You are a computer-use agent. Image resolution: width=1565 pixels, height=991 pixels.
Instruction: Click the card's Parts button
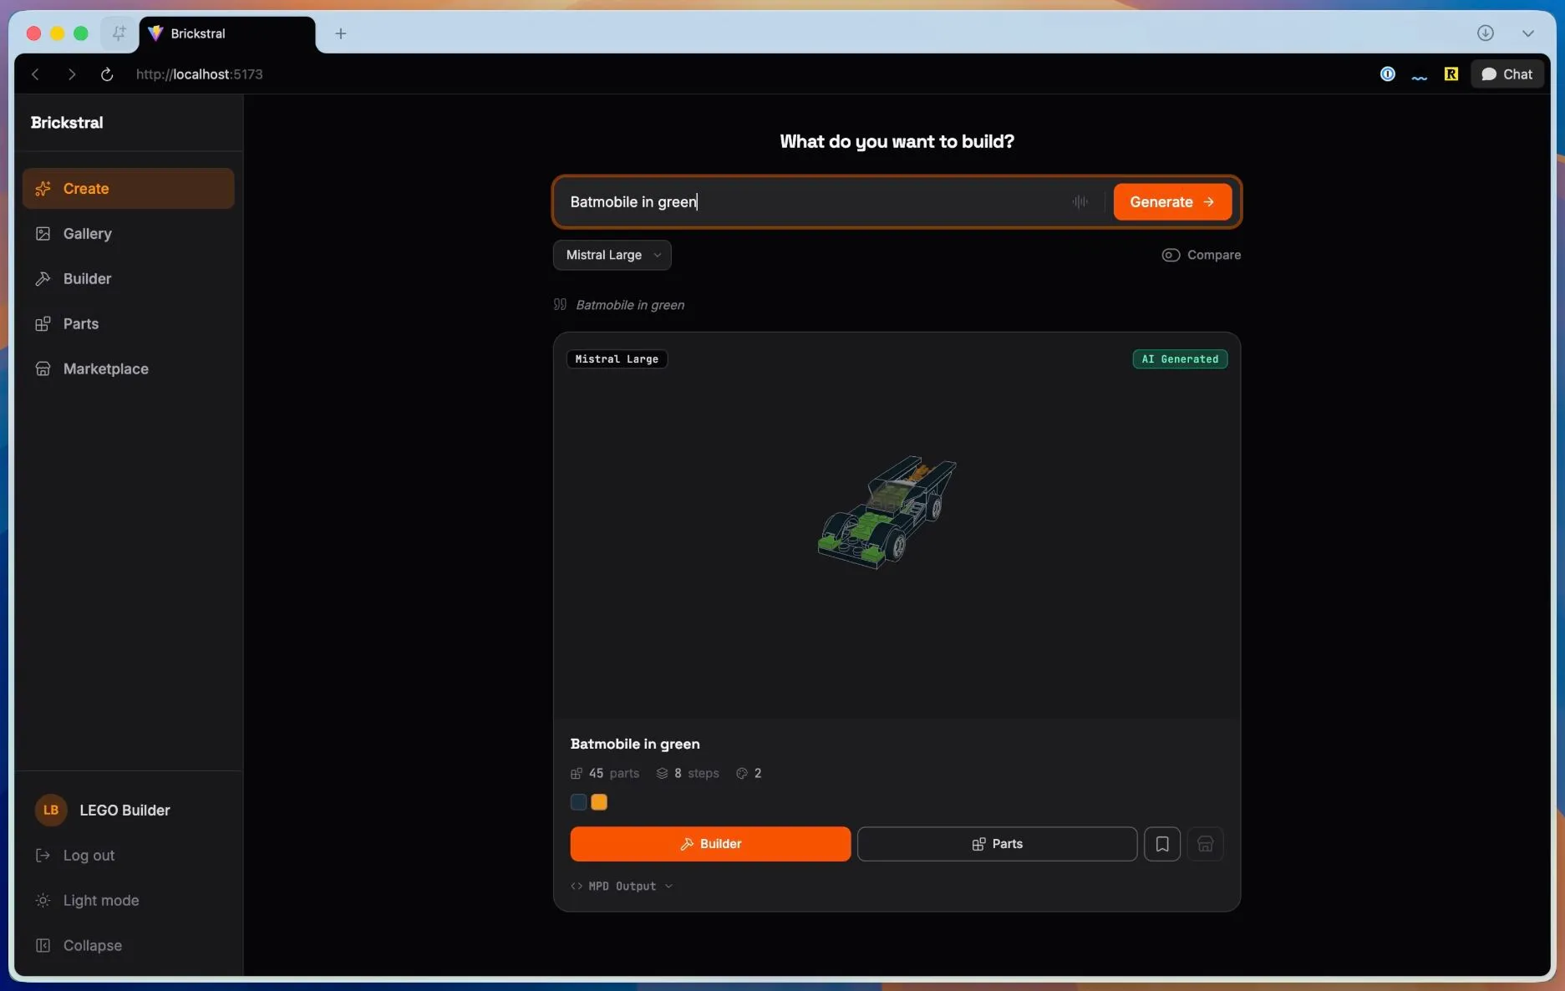pos(997,844)
